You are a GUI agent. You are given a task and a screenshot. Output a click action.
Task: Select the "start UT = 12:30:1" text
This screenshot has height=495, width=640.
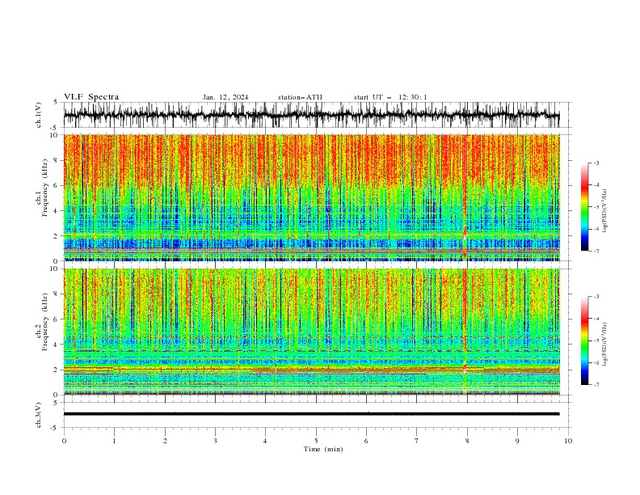(390, 97)
